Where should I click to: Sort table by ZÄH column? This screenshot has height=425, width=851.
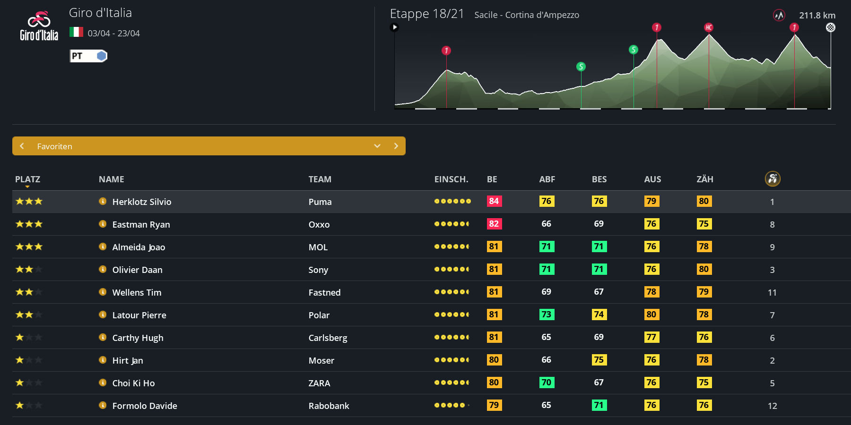point(704,179)
